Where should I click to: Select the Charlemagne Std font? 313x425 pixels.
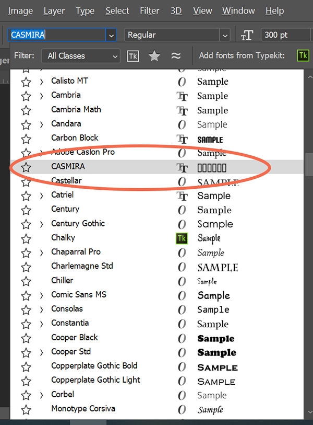[x=82, y=266]
